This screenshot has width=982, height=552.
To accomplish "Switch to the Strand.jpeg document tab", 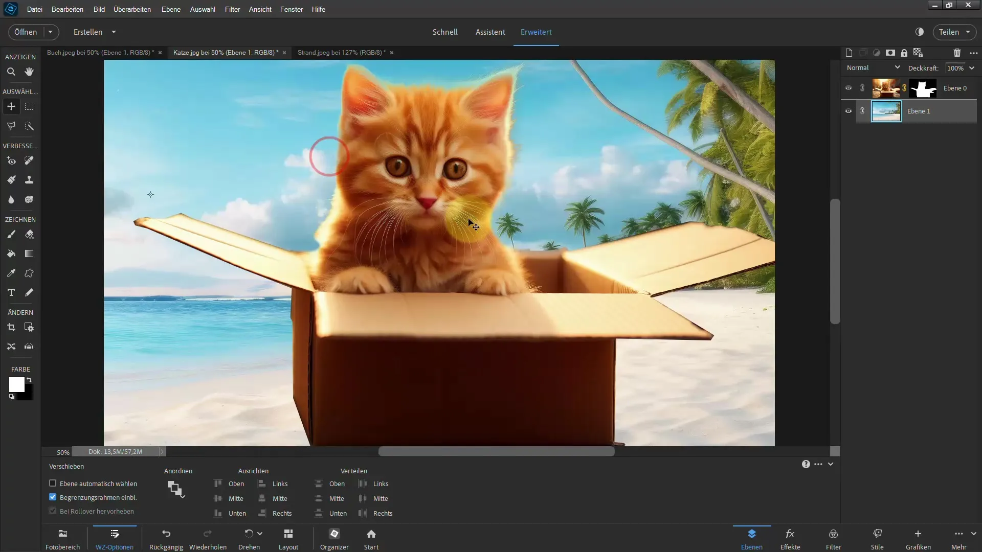I will [341, 52].
